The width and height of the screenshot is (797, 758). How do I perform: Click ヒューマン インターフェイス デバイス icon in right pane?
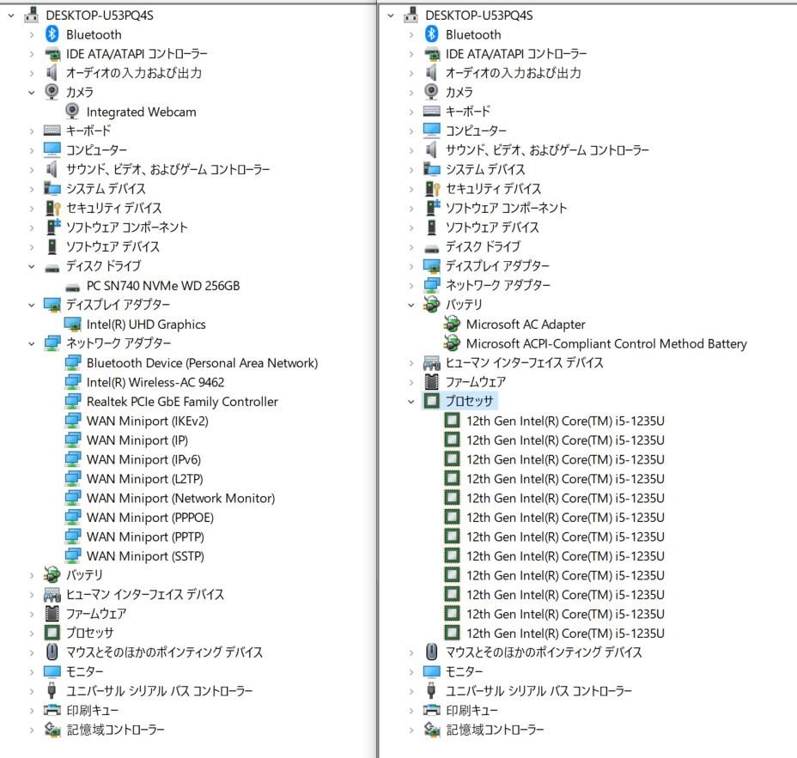tap(431, 363)
